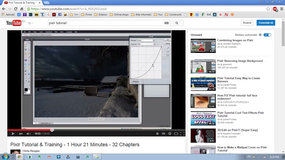Switch player to theater mode
The width and height of the screenshot is (285, 160).
(x=176, y=134)
